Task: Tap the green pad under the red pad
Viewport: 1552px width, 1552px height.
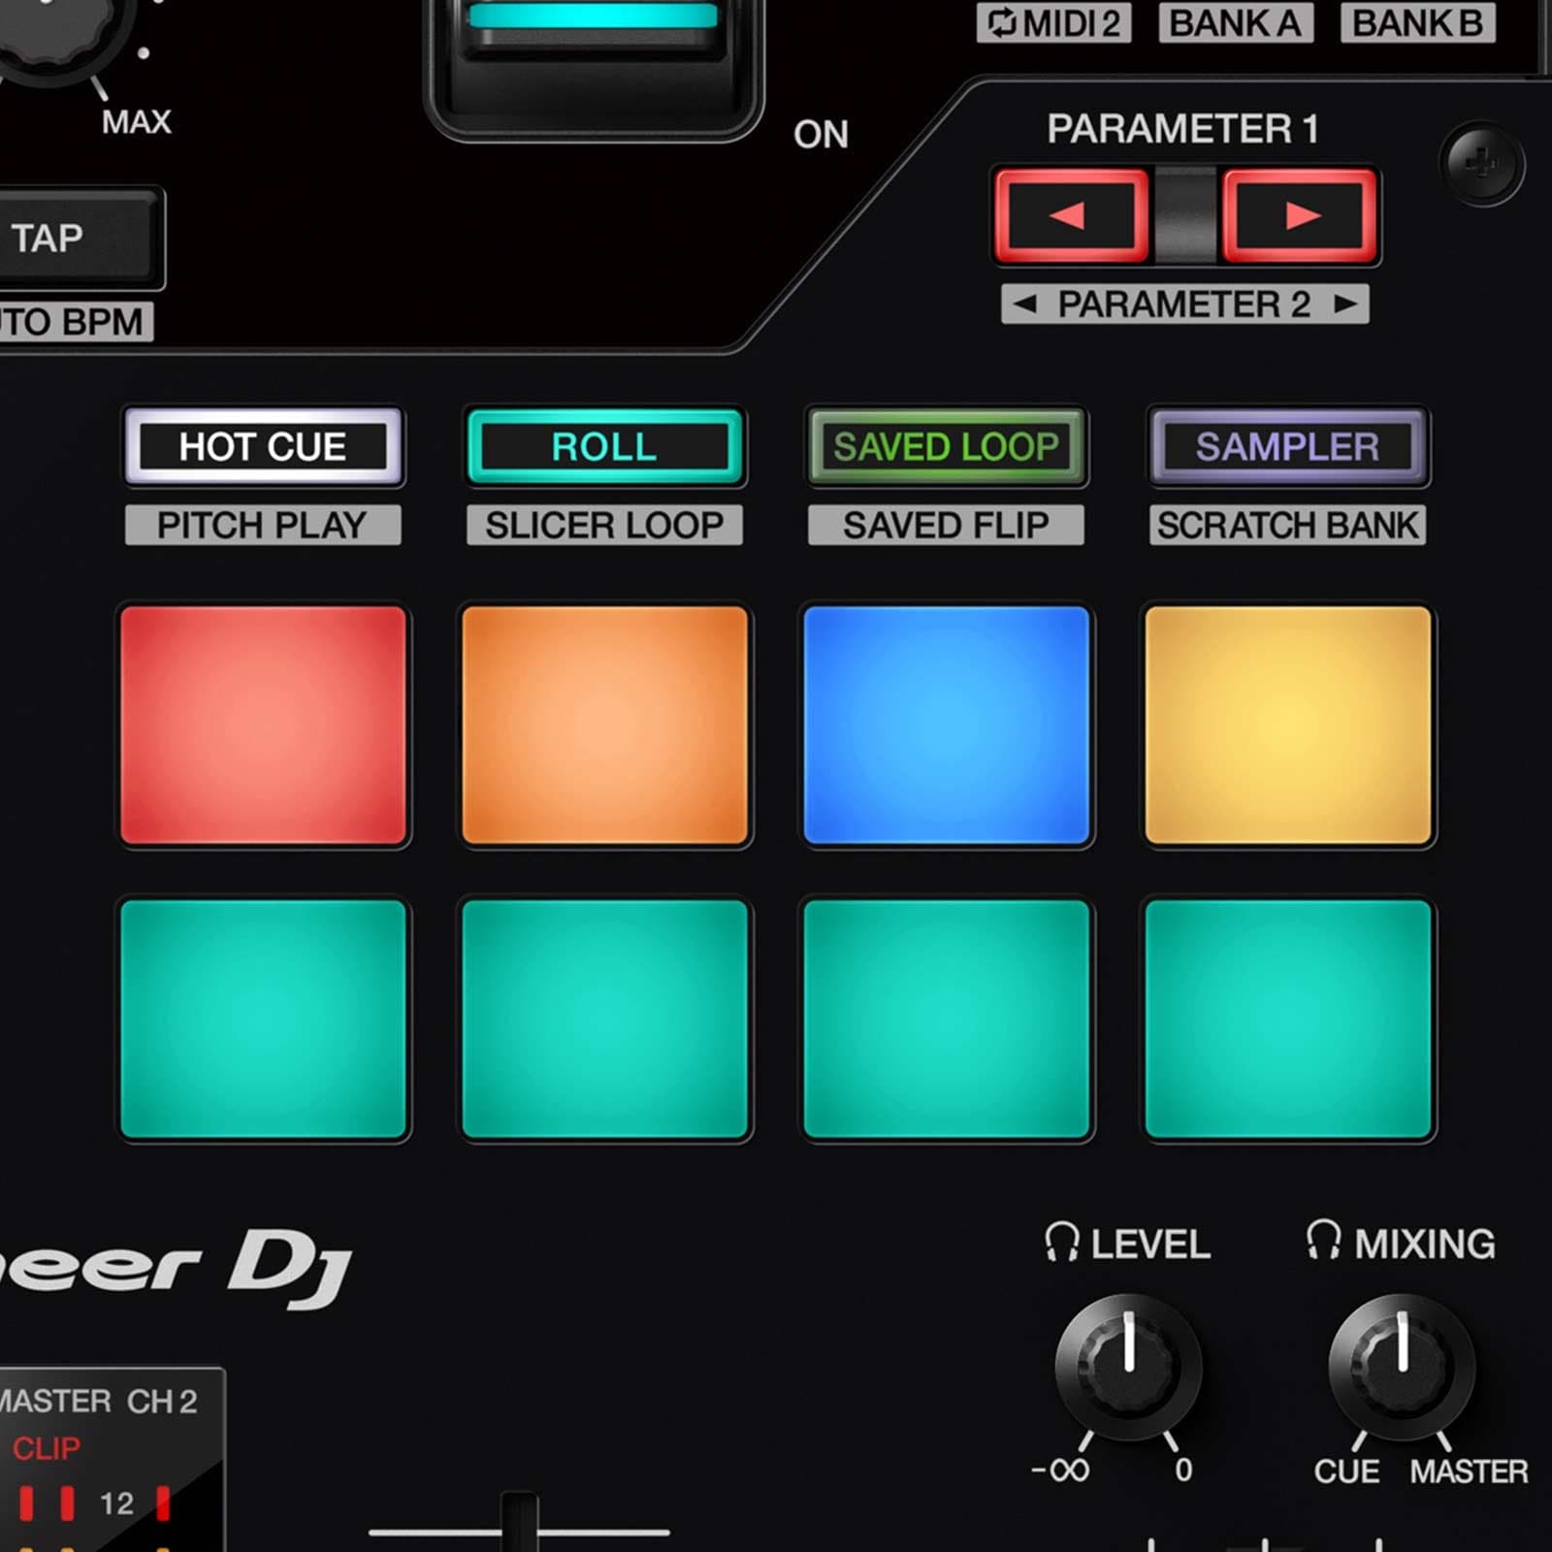Action: point(263,1018)
